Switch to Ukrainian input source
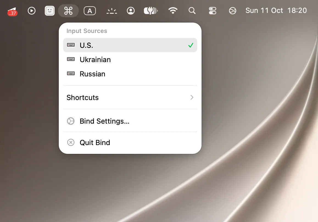318x222 pixels. pos(130,59)
